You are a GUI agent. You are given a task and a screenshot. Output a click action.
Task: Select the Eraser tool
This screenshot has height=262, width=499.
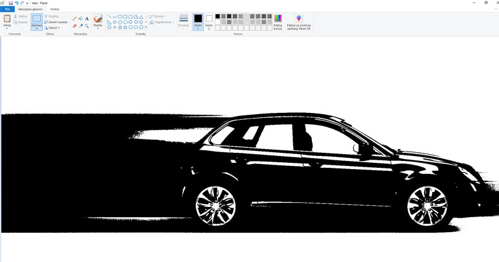[x=74, y=26]
